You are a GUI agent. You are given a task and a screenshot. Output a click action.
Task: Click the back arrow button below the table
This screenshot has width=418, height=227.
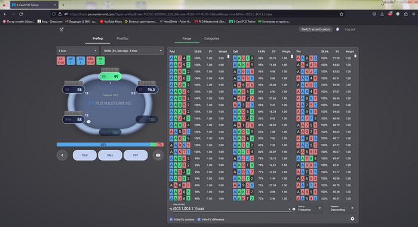coord(62,155)
